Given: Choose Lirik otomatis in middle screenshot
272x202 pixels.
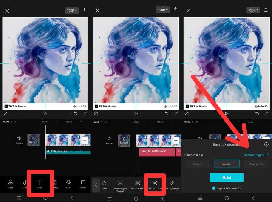Looking at the screenshot, I should coord(155,185).
